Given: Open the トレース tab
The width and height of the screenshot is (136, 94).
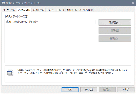Looking at the screenshot, I should pos(61,10).
